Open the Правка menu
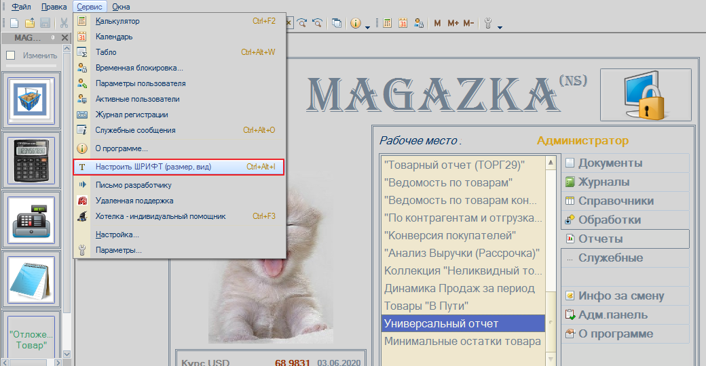 [54, 7]
